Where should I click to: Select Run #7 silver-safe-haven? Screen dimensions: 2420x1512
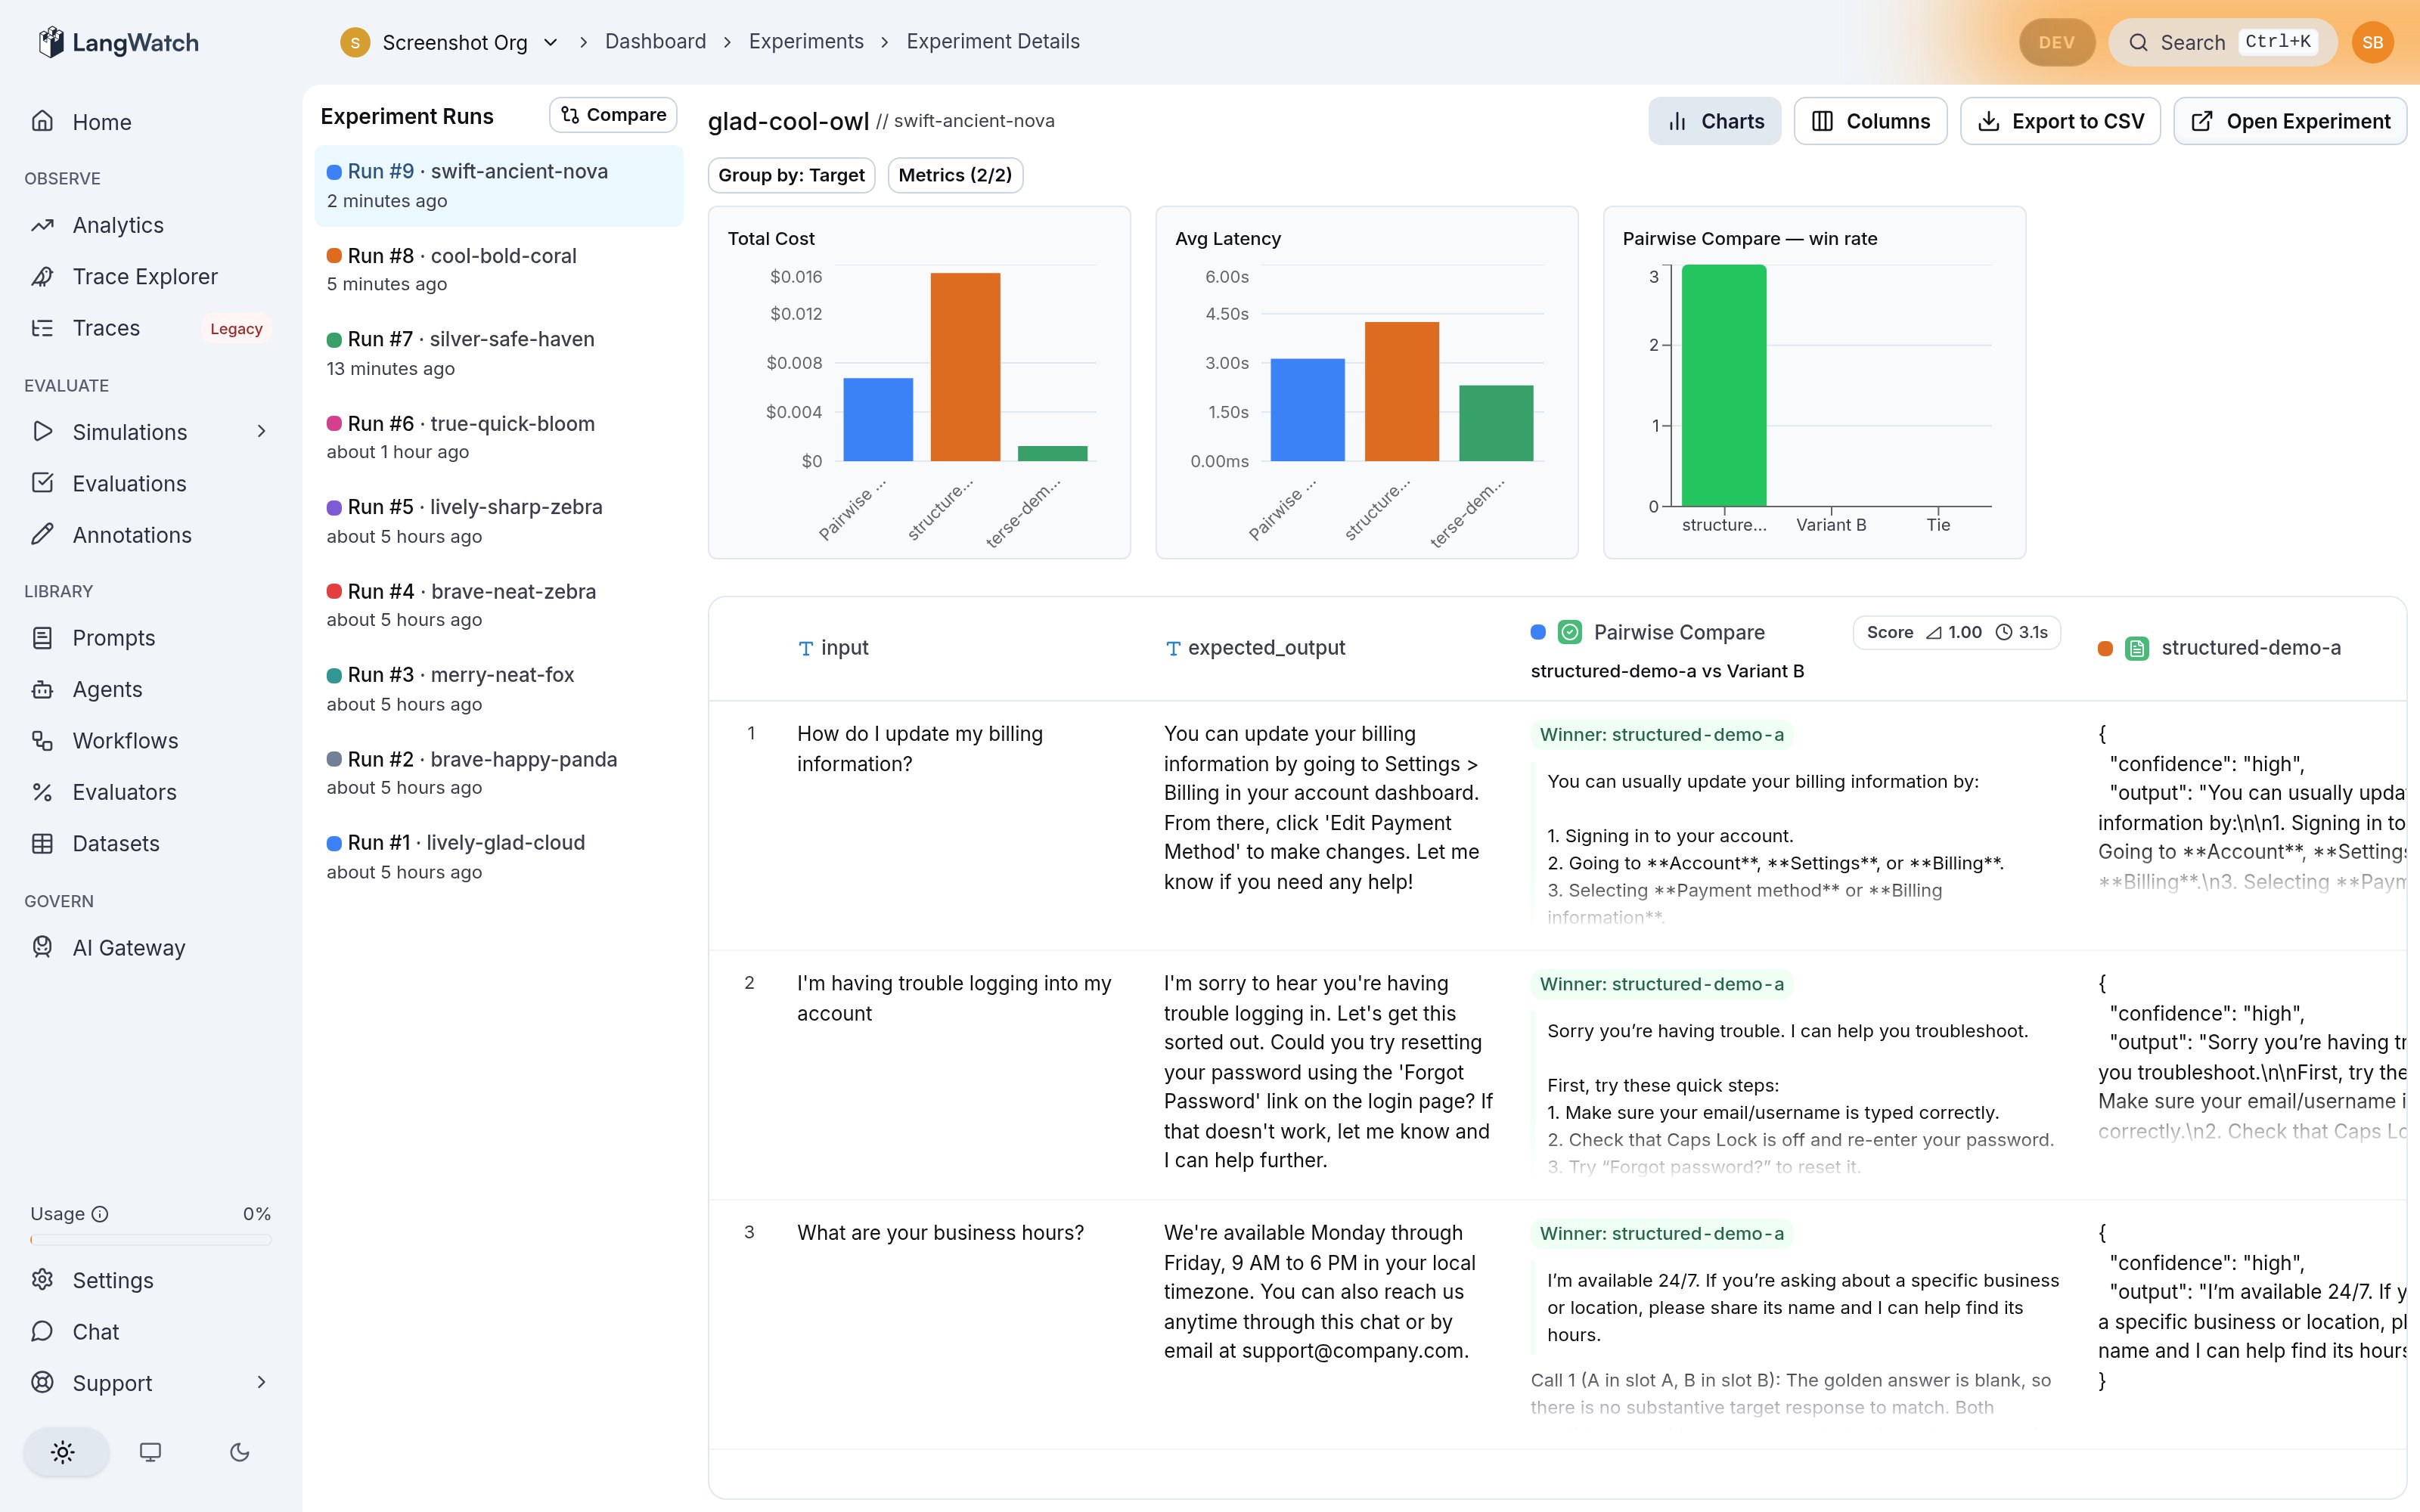point(498,353)
